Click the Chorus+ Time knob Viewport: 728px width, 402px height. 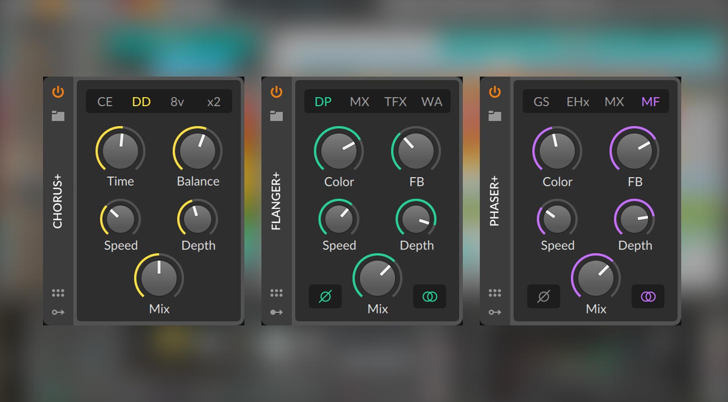(x=121, y=150)
